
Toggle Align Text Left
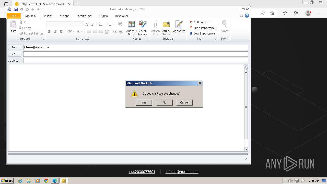(89, 32)
